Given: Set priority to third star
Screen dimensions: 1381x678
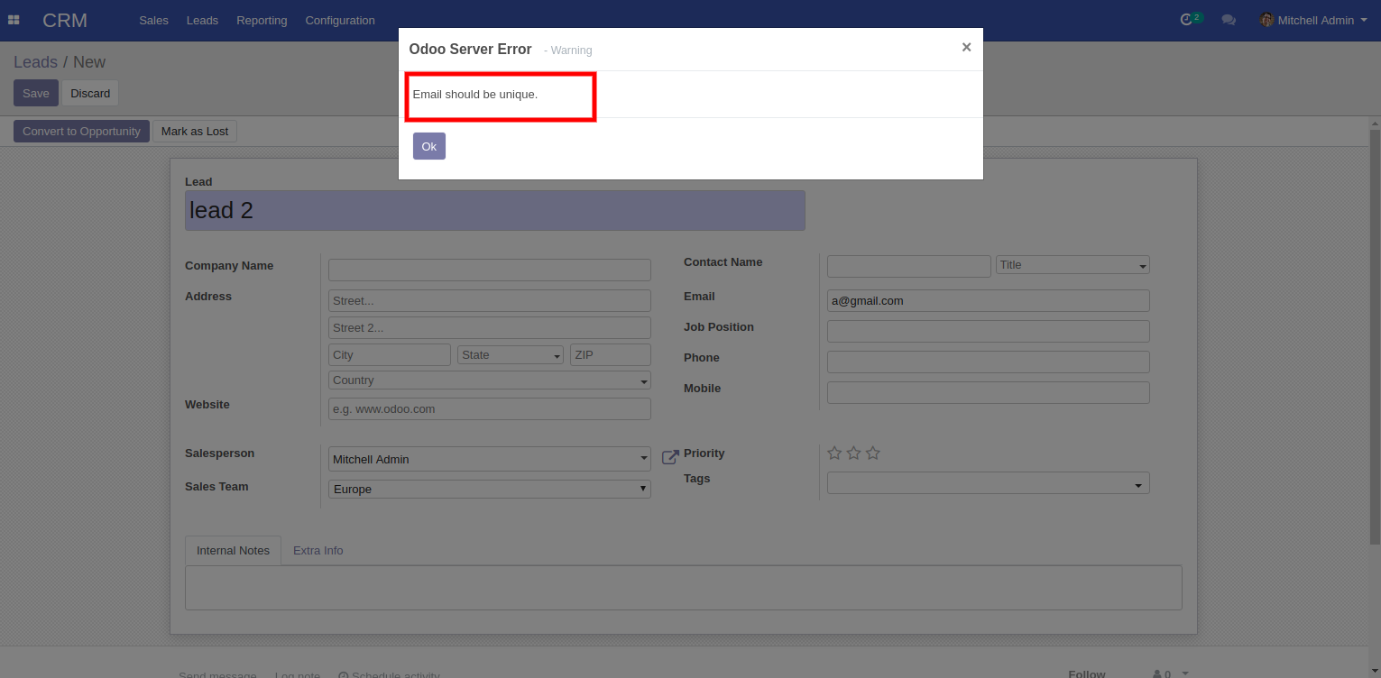Looking at the screenshot, I should (872, 453).
